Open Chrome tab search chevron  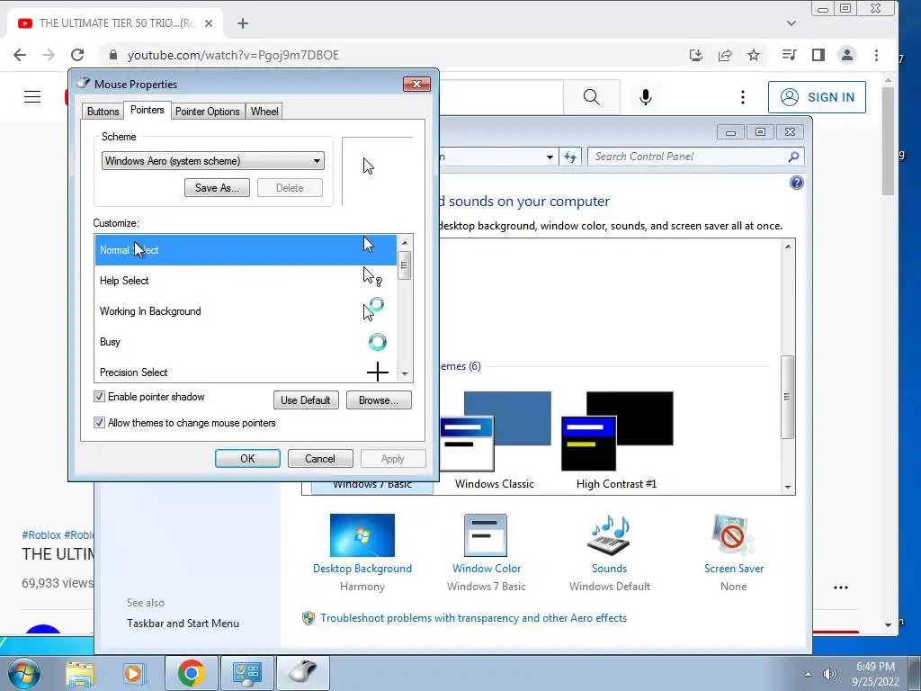coord(791,23)
